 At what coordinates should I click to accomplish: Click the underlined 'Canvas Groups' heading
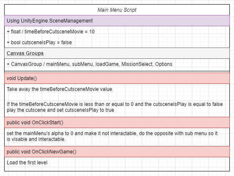[25, 53]
